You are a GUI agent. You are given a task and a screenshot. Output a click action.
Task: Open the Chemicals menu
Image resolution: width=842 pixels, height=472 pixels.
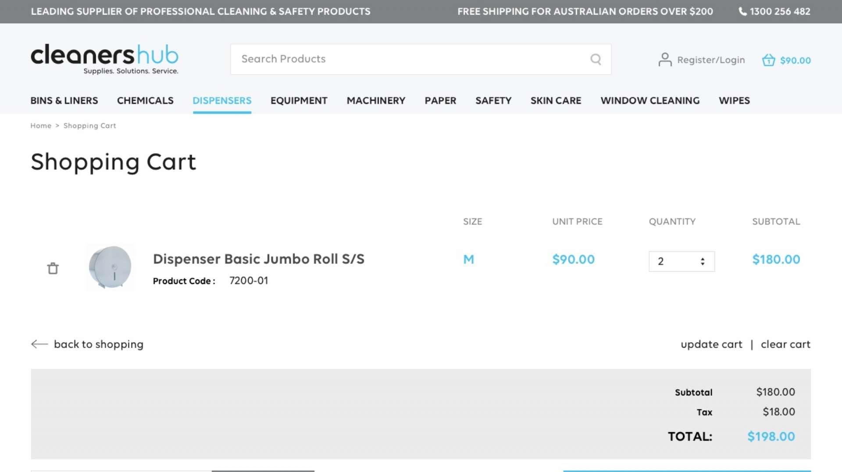click(x=145, y=100)
